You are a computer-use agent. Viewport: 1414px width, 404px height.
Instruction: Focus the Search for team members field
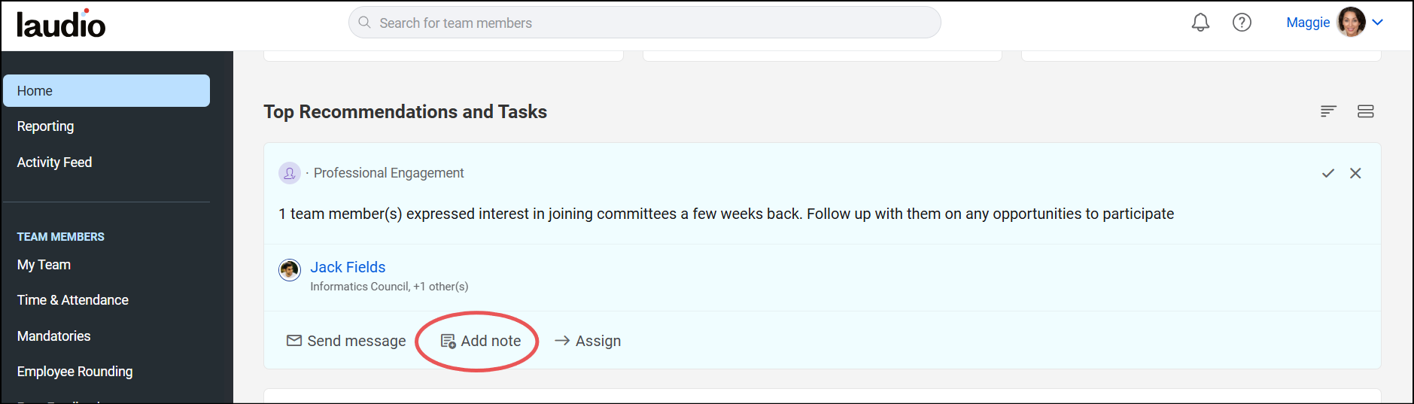pos(645,23)
